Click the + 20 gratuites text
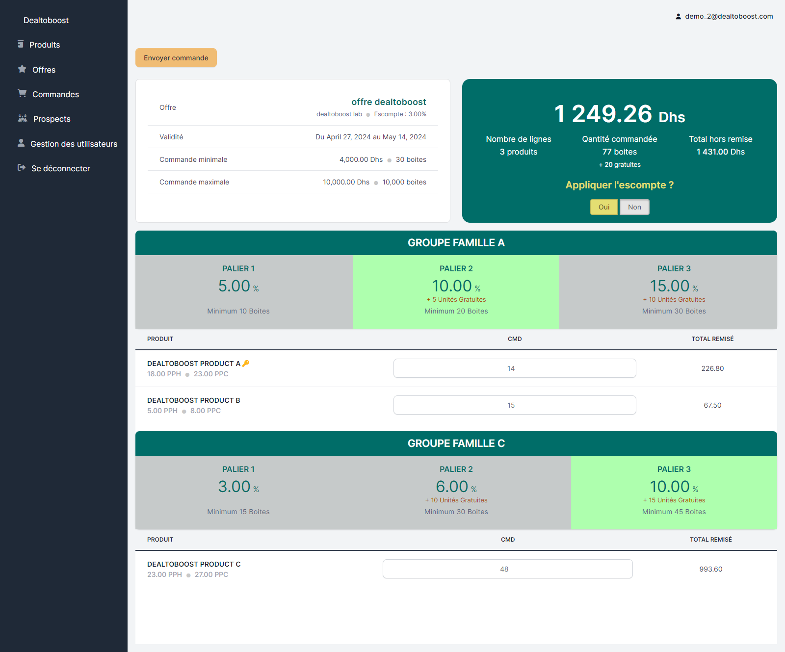The image size is (785, 652). (x=620, y=165)
